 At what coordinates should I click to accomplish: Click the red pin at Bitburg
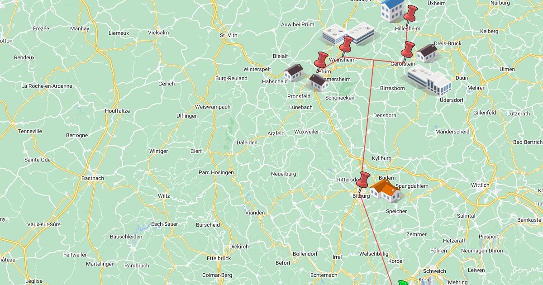364,181
